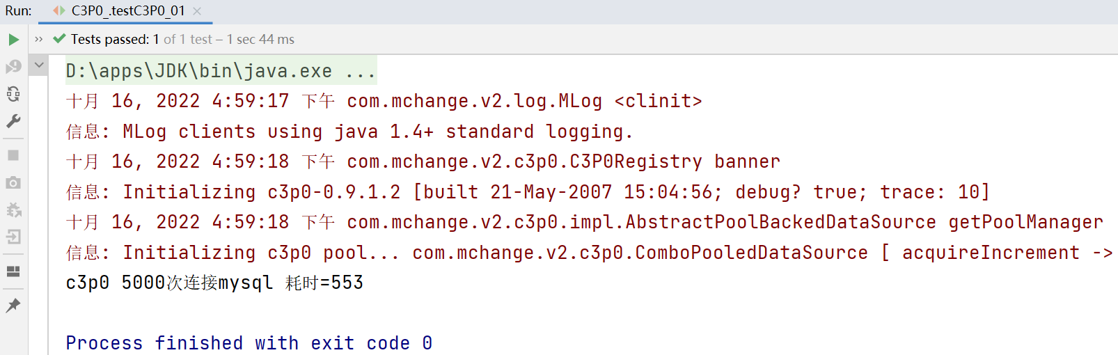The image size is (1118, 355).
Task: Click the green tests-passed checkmark icon
Action: pyautogui.click(x=59, y=39)
